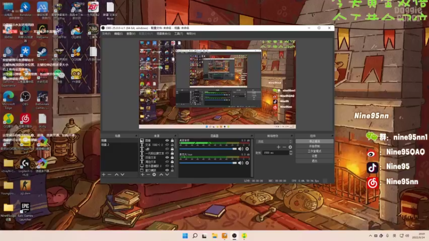Open 帮助(H) menu
The height and width of the screenshot is (241, 429).
pos(191,34)
